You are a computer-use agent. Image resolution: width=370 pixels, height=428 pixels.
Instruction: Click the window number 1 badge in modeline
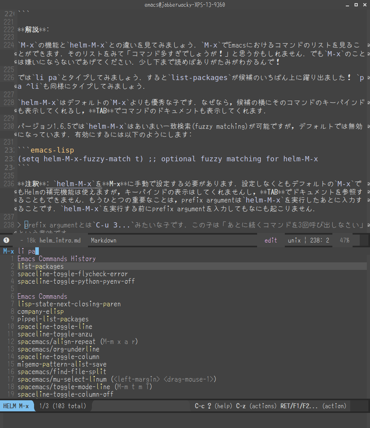click(x=6, y=240)
